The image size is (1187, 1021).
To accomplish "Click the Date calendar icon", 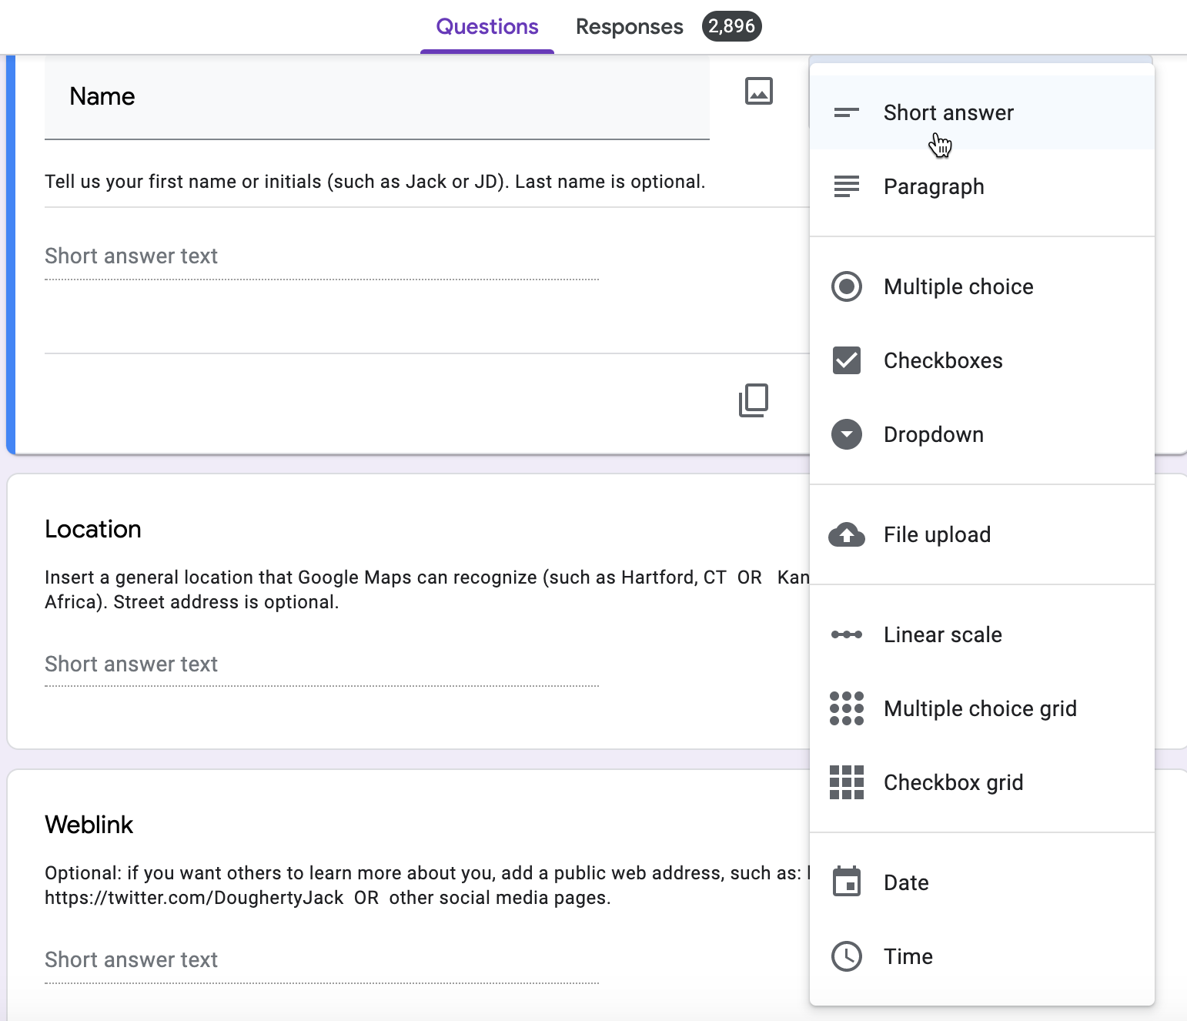I will pos(847,882).
